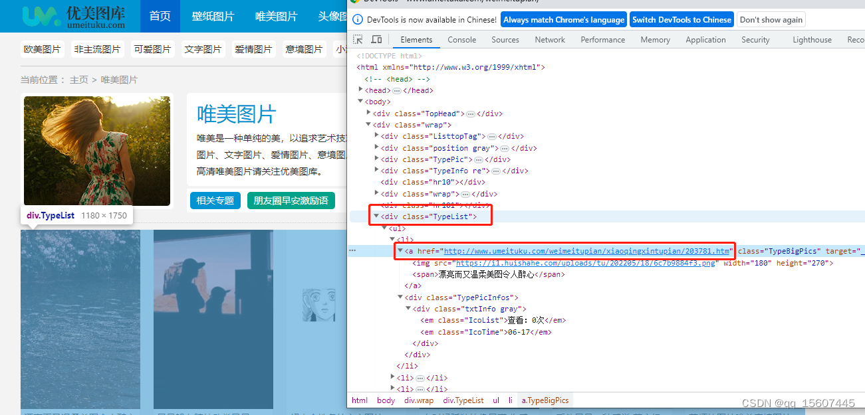This screenshot has height=415, width=865.
Task: Click the 非主流图片 tag
Action: coord(97,49)
